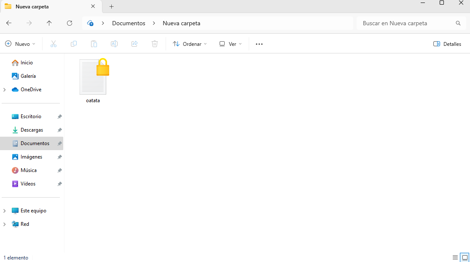Click the Cut scissors icon
The height and width of the screenshot is (262, 470).
[54, 44]
